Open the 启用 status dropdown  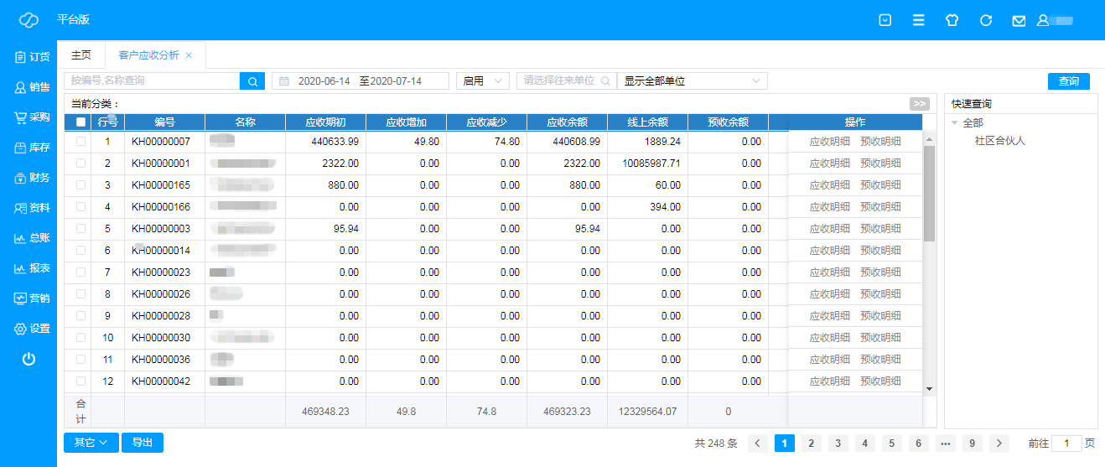tap(482, 80)
